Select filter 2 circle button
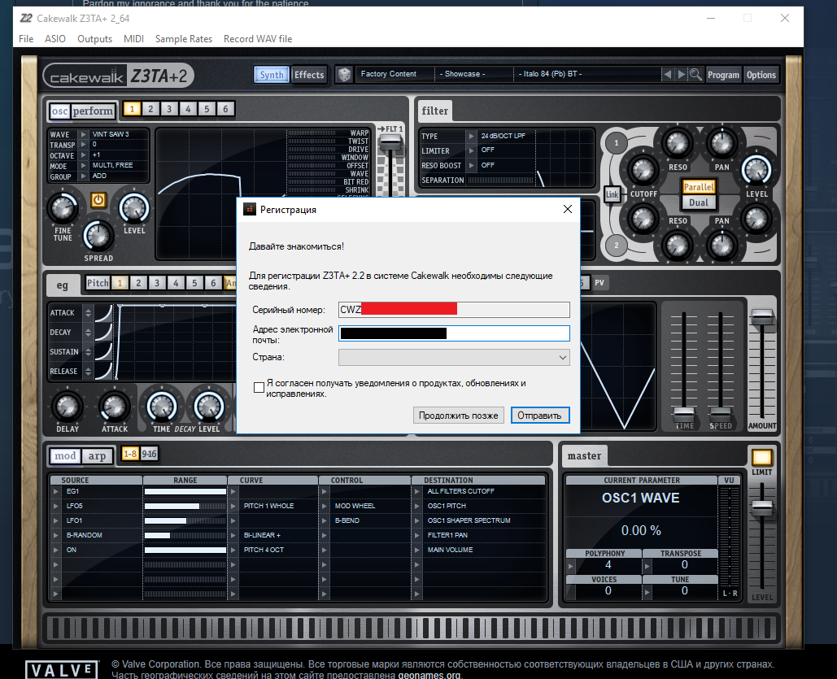The height and width of the screenshot is (679, 837). point(617,246)
